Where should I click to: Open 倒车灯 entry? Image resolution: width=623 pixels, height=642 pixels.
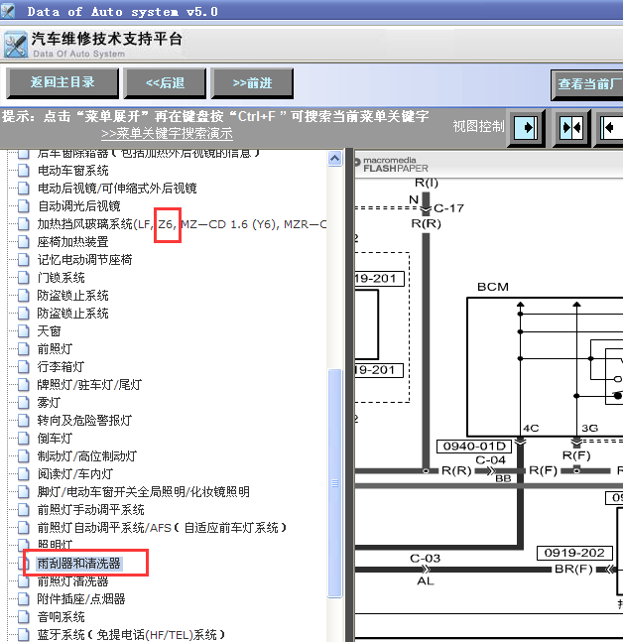pos(55,439)
